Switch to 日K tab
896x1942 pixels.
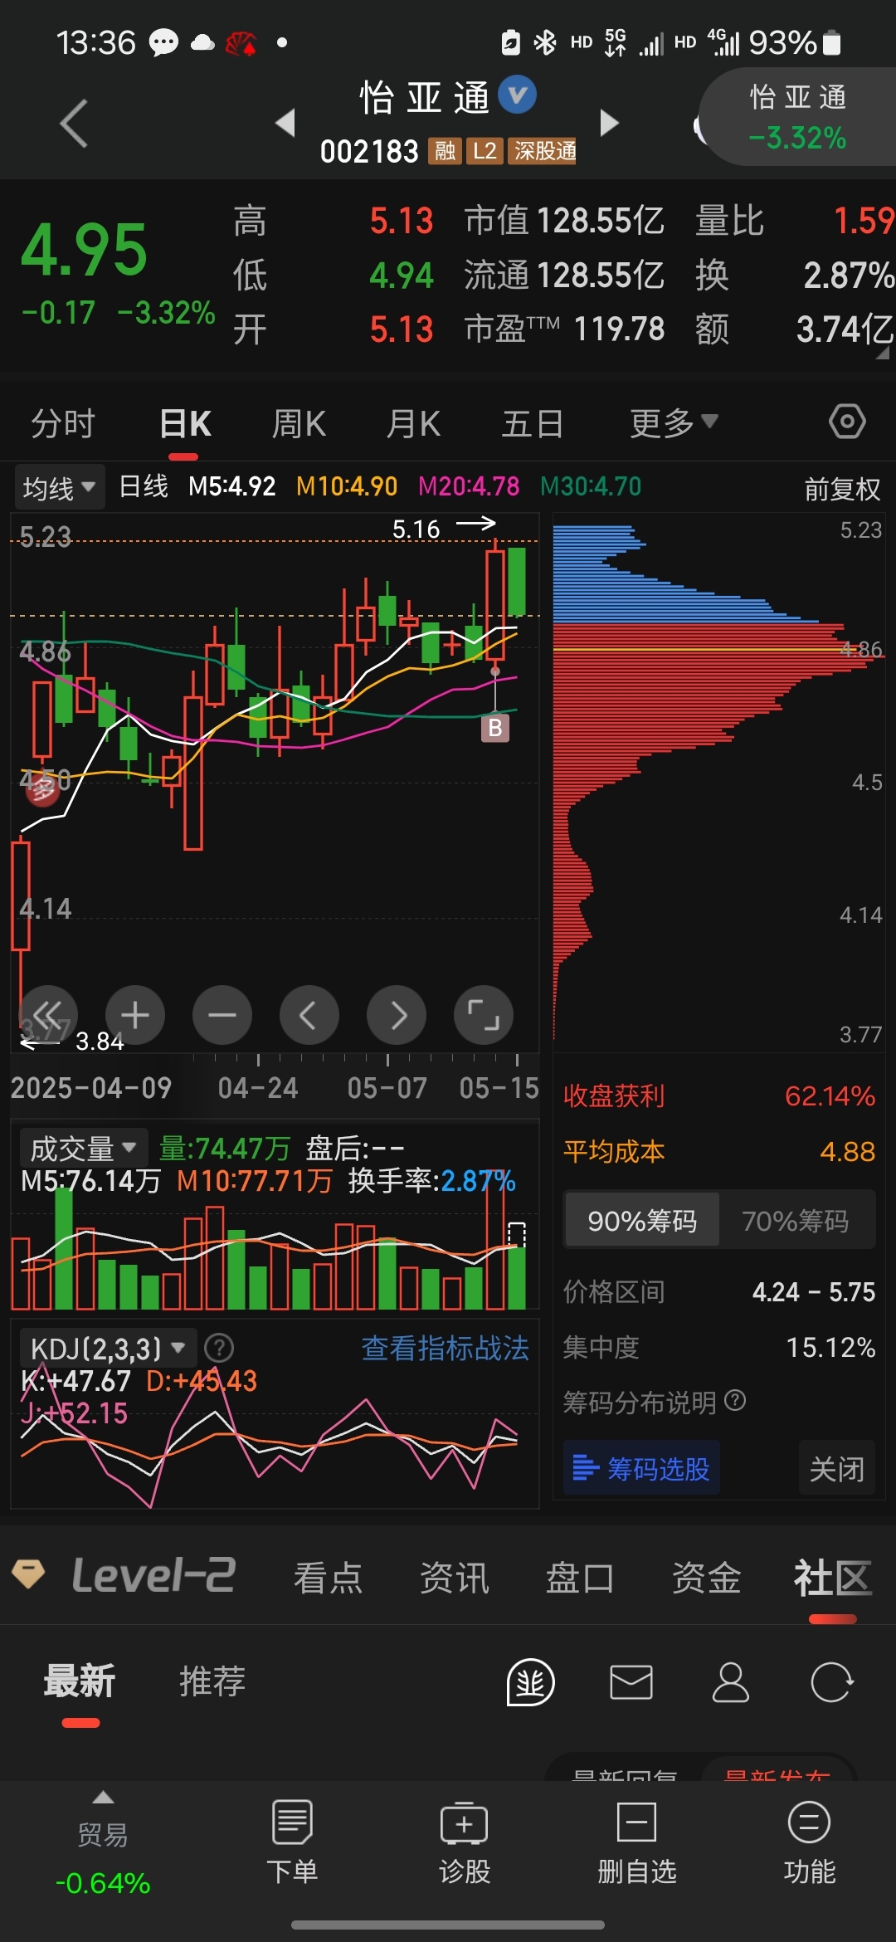click(x=185, y=423)
